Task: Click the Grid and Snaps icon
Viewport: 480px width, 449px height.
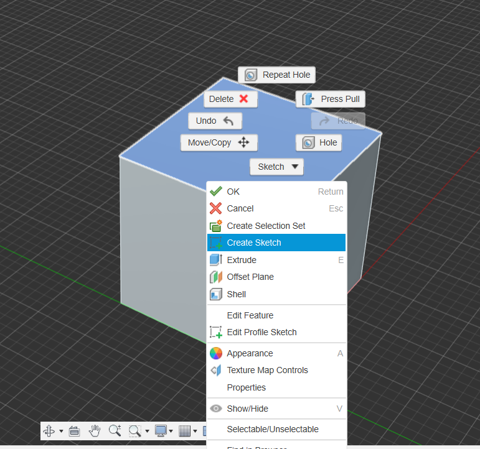Action: tap(184, 431)
